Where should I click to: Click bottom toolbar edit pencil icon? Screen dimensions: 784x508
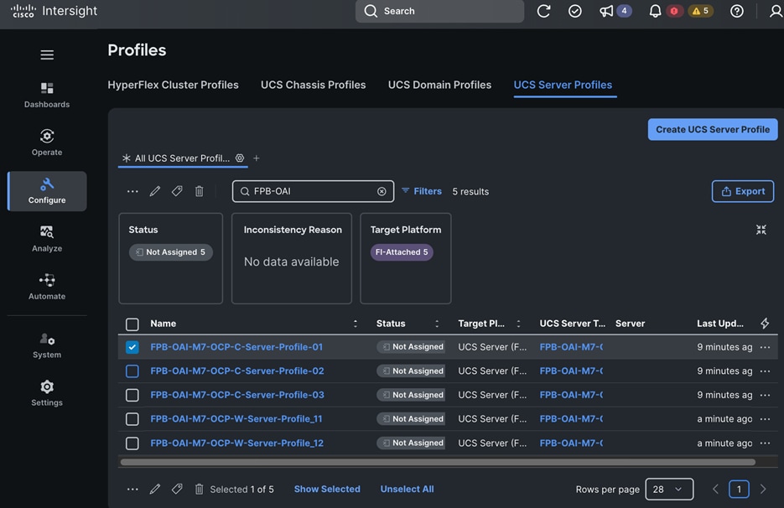[x=155, y=489]
